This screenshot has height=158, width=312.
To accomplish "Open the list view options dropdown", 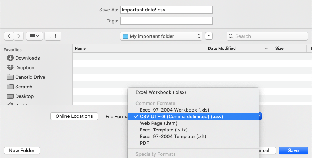I will 34,36.
